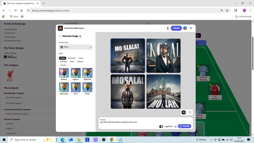The image size is (254, 143).
Task: Open the Adobe account avatar
Action: point(185,28)
